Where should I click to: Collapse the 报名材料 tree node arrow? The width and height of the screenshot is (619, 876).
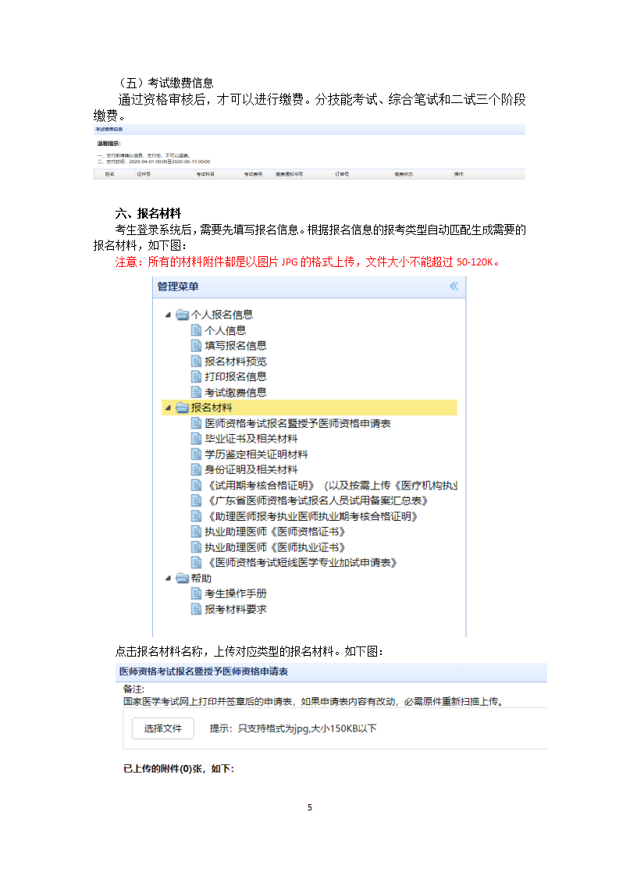pos(167,408)
